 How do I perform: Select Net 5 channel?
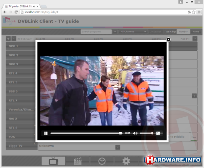pyautogui.click(x=20, y=119)
